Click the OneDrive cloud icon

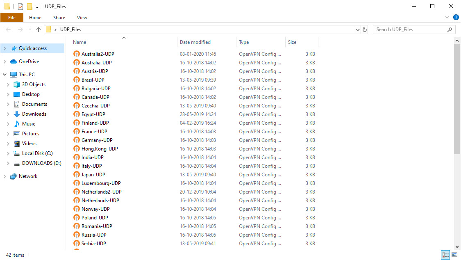[14, 61]
